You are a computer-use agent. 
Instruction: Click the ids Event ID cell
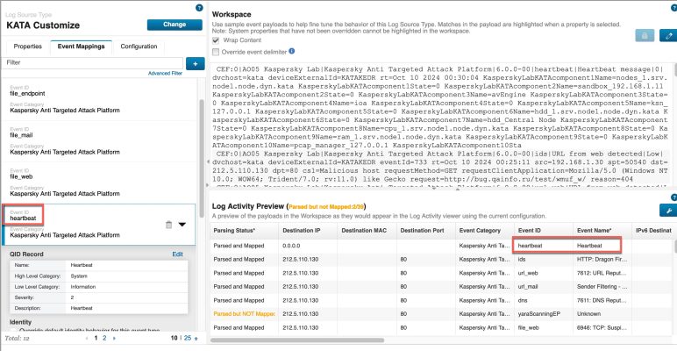click(544, 260)
